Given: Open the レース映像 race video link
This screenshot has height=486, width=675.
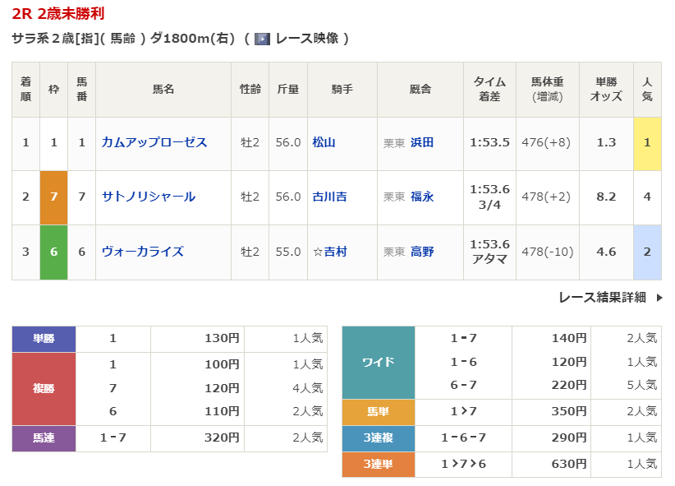Looking at the screenshot, I should (306, 39).
